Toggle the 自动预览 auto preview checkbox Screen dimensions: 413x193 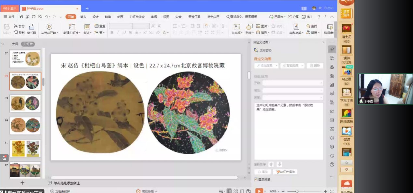(x=256, y=179)
